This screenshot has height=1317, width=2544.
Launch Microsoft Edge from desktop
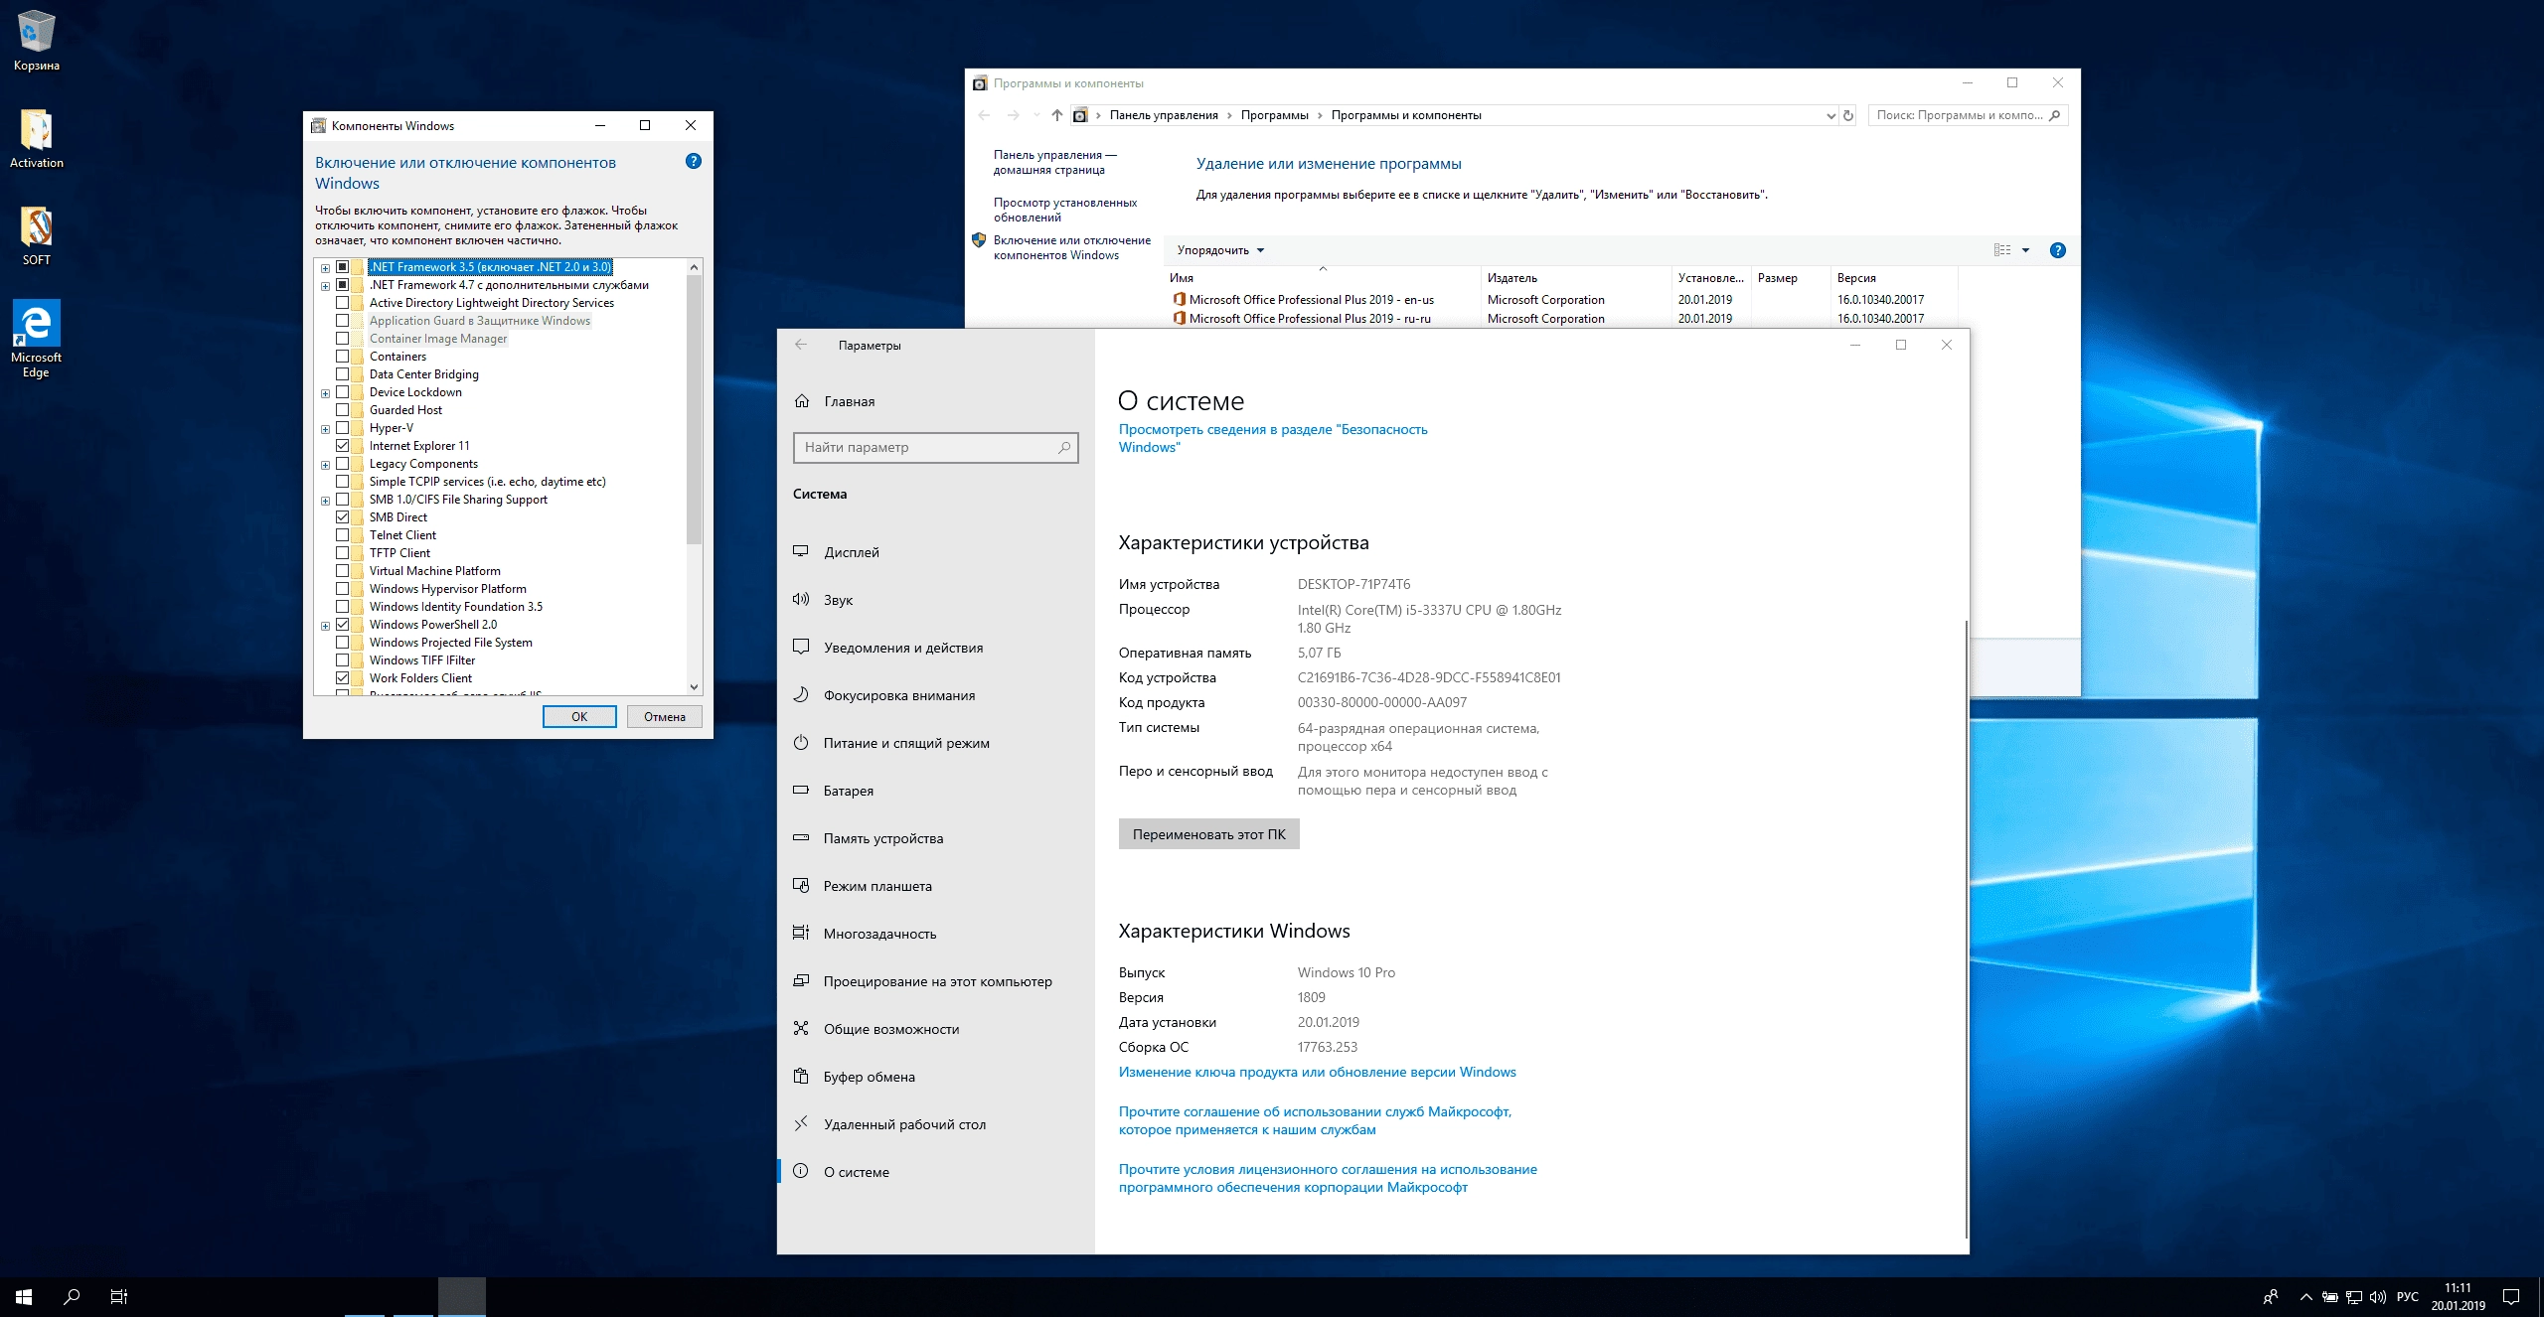[x=37, y=339]
